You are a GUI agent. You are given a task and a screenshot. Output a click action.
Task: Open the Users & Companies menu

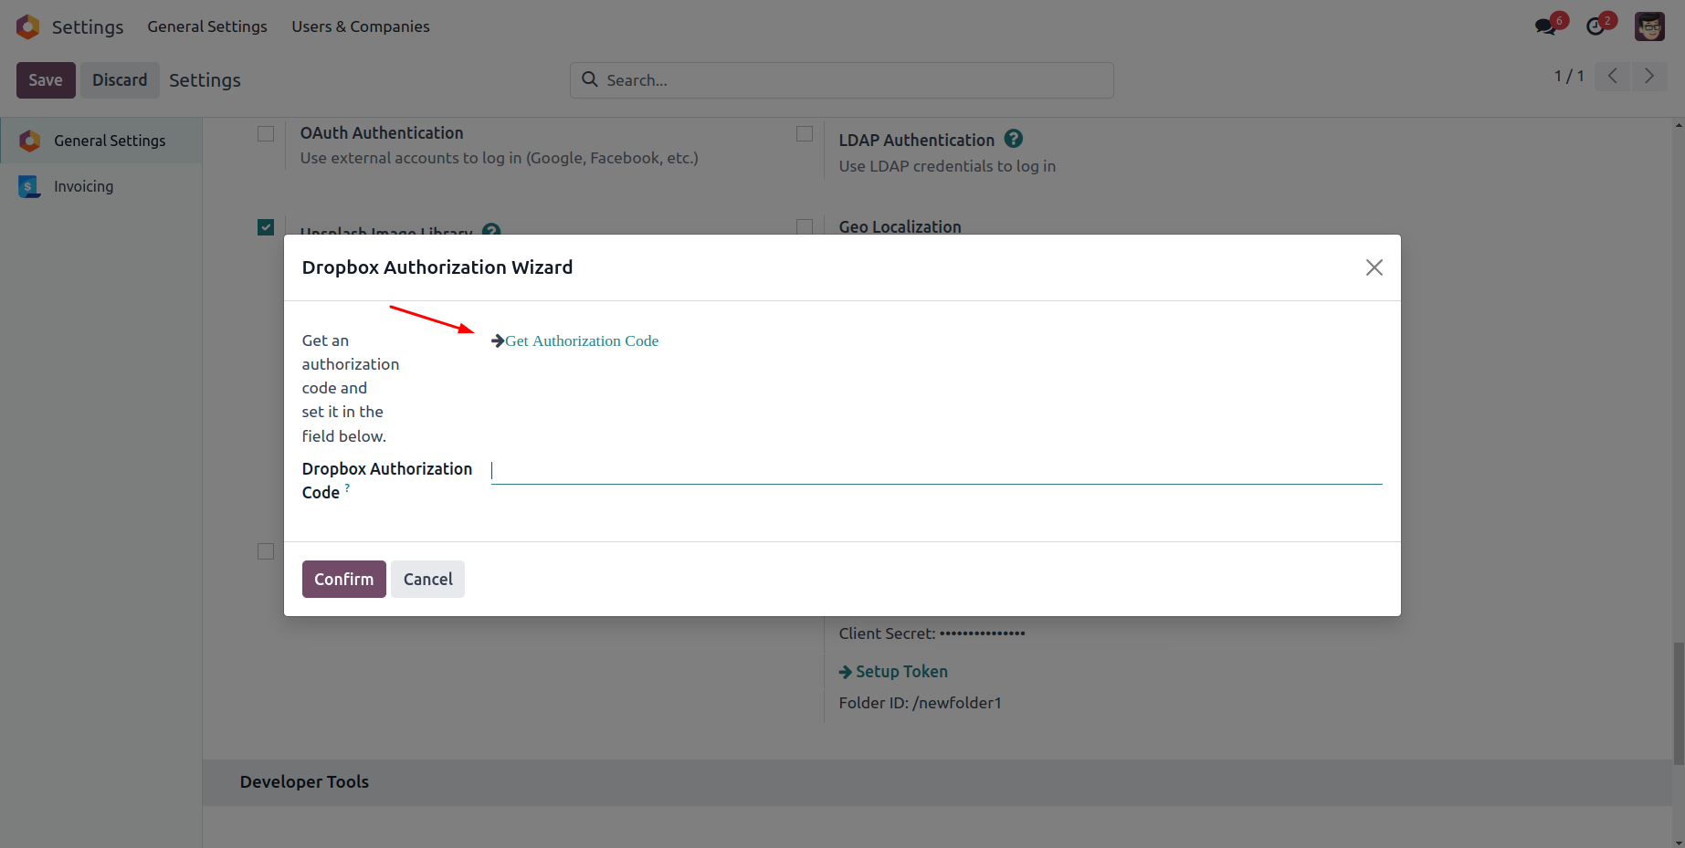361,26
